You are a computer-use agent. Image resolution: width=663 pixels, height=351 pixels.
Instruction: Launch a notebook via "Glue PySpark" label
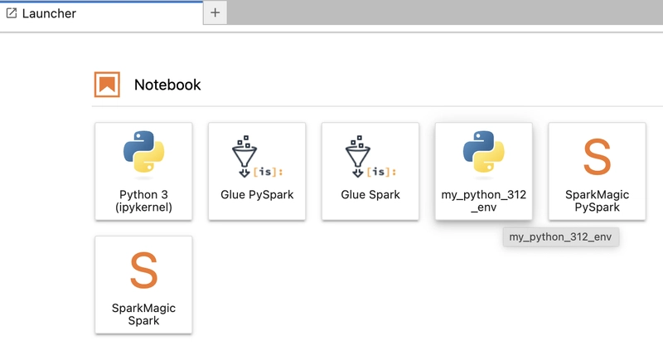pos(257,195)
